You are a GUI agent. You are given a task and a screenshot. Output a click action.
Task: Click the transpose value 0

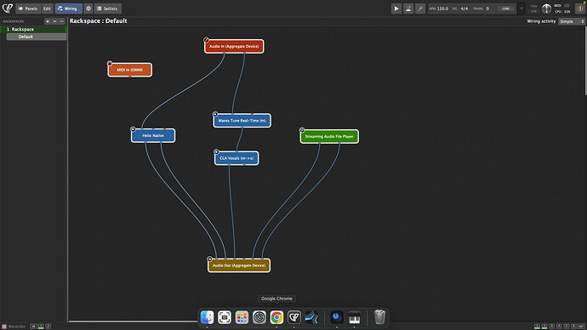coord(487,9)
